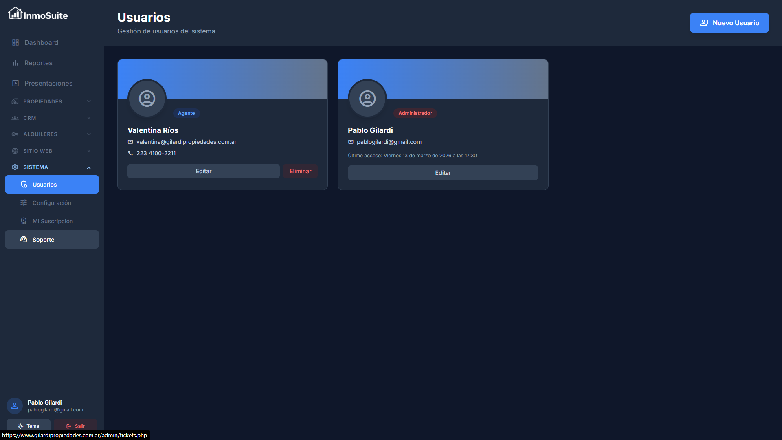The height and width of the screenshot is (440, 782).
Task: Click the Configuración sliders icon
Action: coord(24,203)
